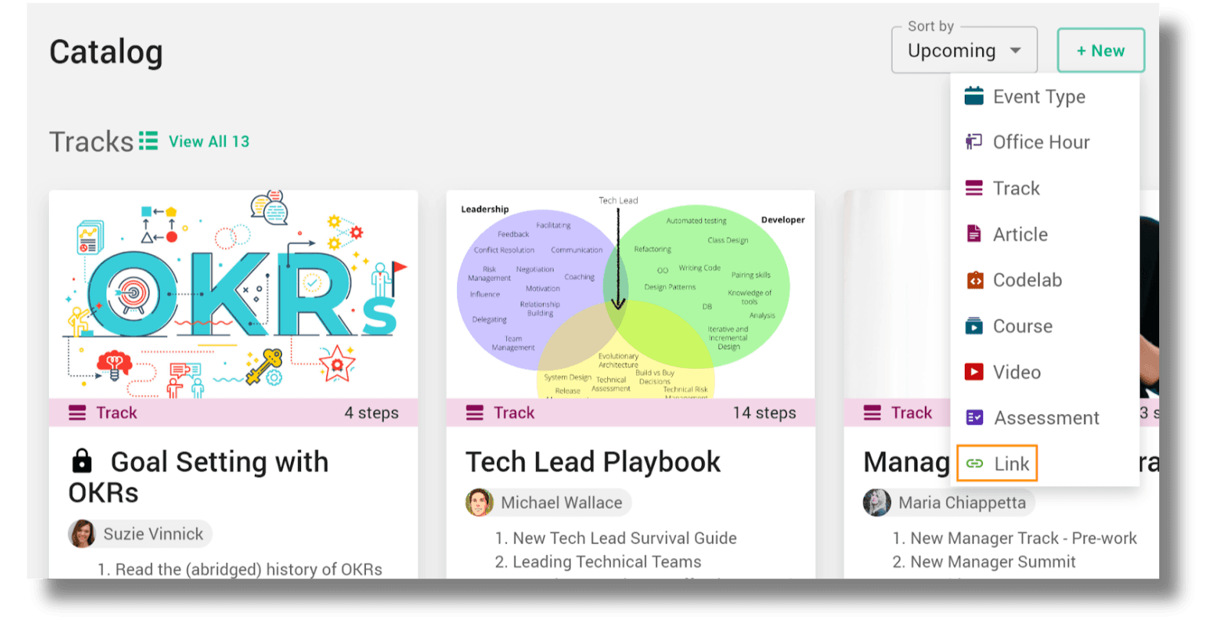The image size is (1225, 623).
Task: Click the Suzie Vinnick author chip
Action: [x=140, y=533]
